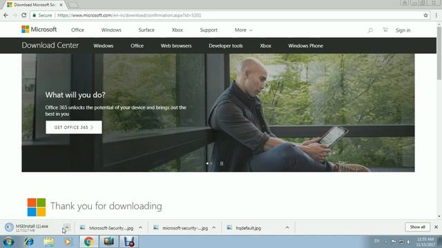
Task: Open Windows in top Microsoft navigation
Action: [x=111, y=30]
